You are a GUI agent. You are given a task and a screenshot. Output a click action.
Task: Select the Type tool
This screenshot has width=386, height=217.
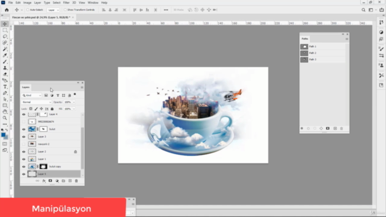[5, 87]
